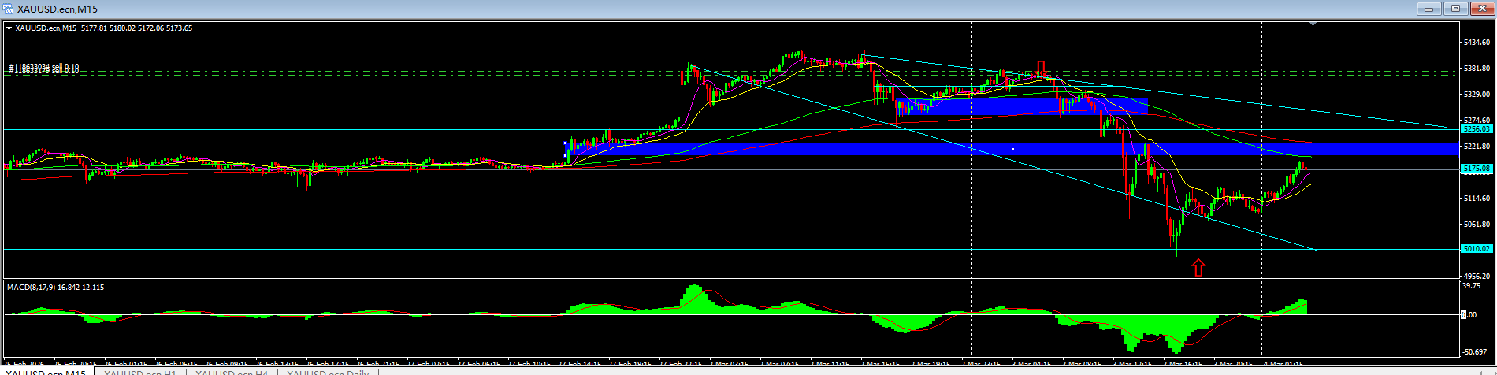Click the chart window icon in the title bar
The height and width of the screenshot is (375, 1497).
tap(8, 9)
